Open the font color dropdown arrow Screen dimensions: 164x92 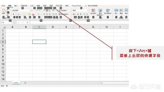pyautogui.click(x=35, y=14)
